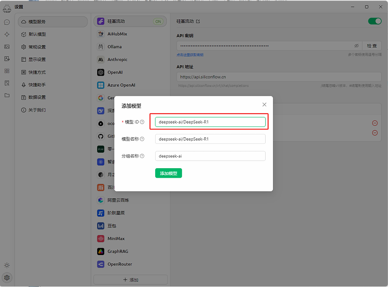Open the files folder sidebar icon
The height and width of the screenshot is (287, 388).
7,95
